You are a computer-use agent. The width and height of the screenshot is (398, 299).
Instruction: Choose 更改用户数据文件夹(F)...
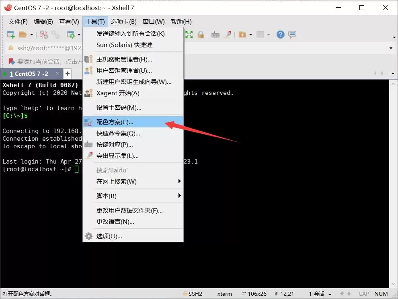point(133,211)
